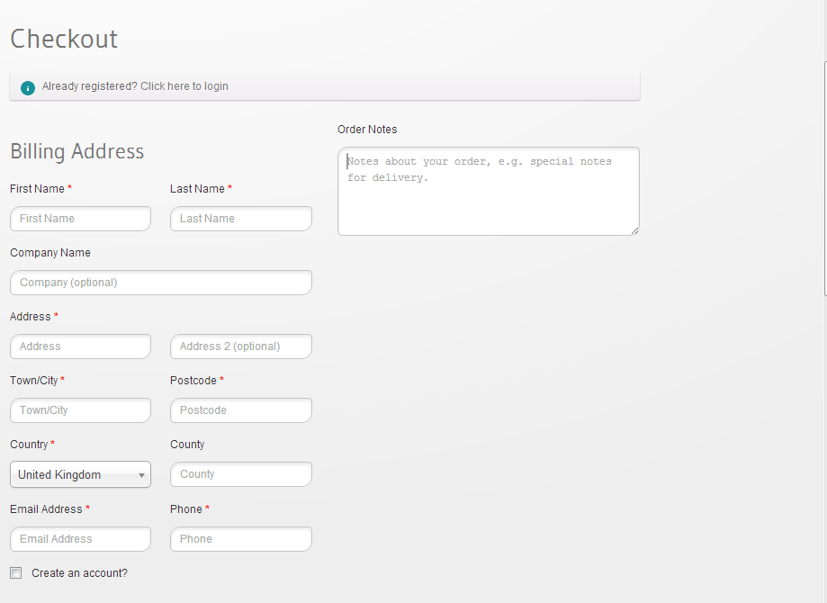The height and width of the screenshot is (603, 827).
Task: Click inside the Town/City field
Action: tap(79, 410)
